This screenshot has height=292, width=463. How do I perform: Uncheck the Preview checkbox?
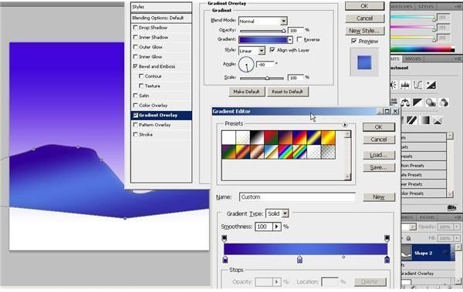[353, 41]
